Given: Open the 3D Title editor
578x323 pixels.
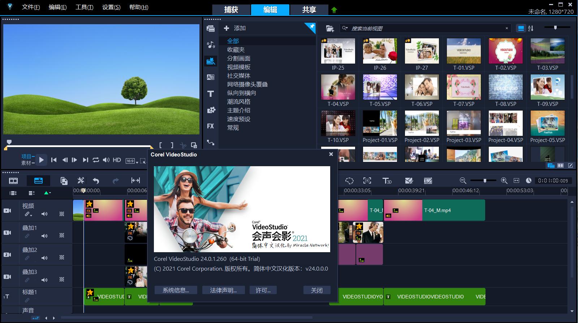Looking at the screenshot, I should [387, 181].
